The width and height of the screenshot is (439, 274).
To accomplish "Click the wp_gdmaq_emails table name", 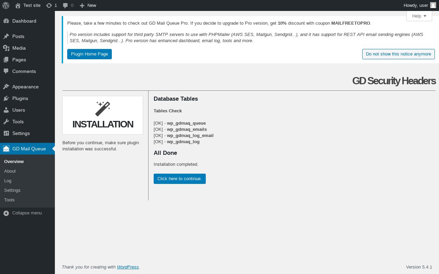I will (187, 129).
